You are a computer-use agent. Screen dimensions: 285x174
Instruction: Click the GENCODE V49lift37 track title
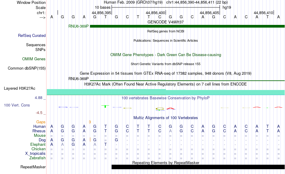pyautogui.click(x=166, y=22)
